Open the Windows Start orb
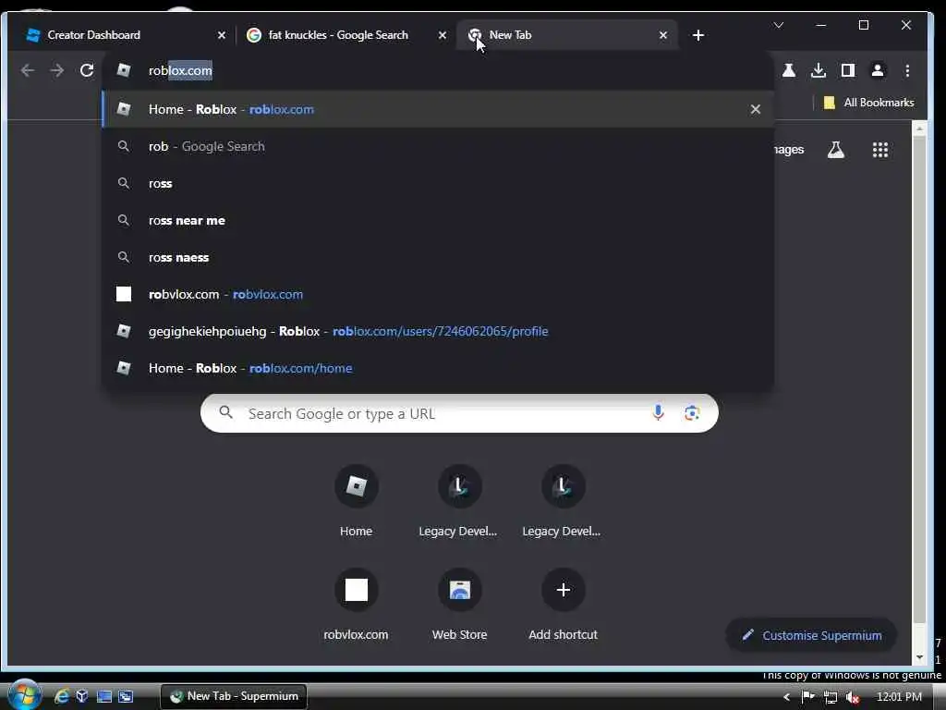 pyautogui.click(x=25, y=695)
